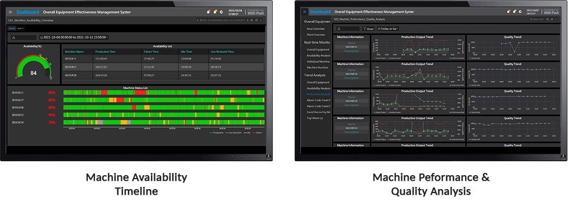The height and width of the screenshot is (207, 568).
Task: Select 'Interval' label tab
Action: tap(12, 28)
